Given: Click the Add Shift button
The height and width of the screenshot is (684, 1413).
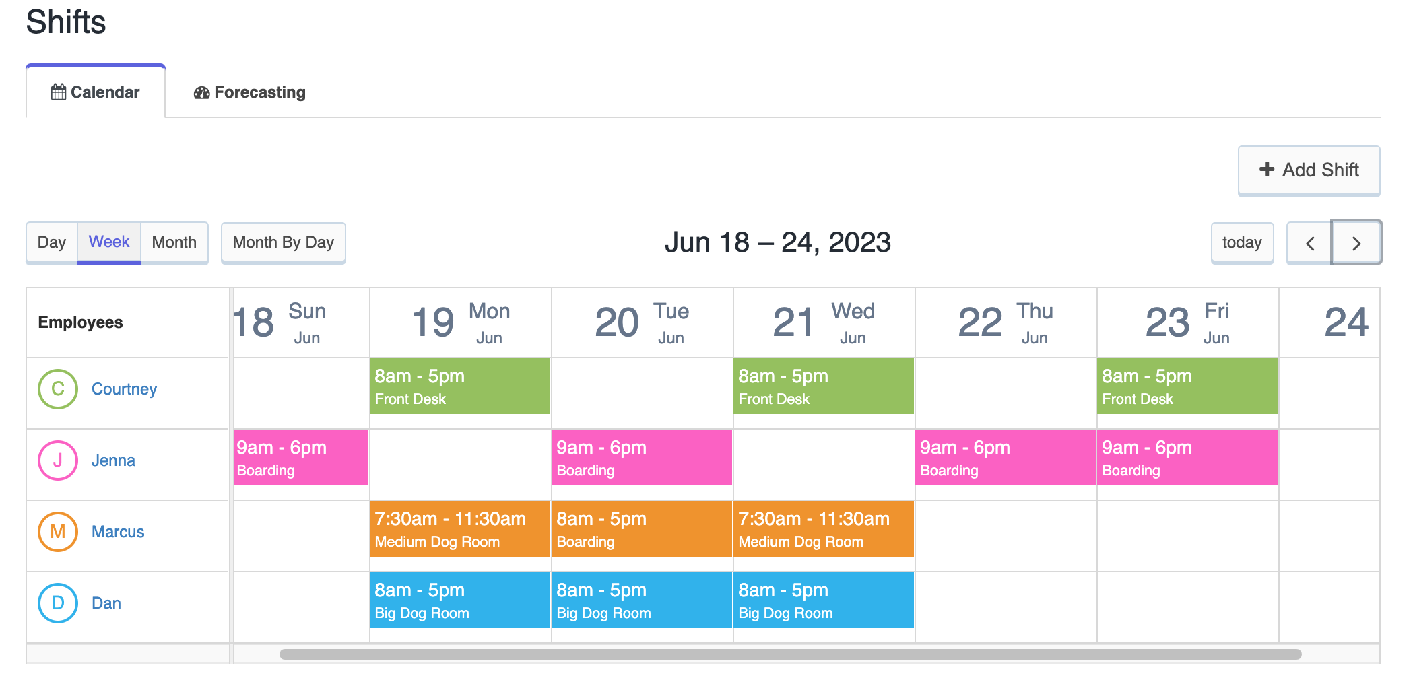Looking at the screenshot, I should coord(1309,170).
